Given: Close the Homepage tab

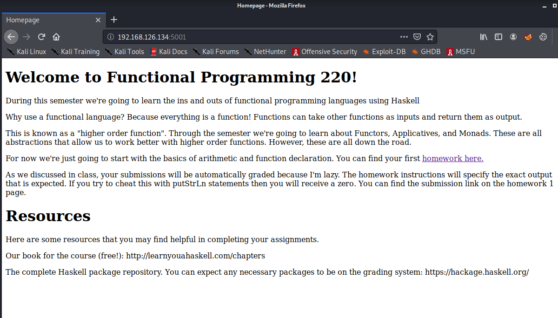Looking at the screenshot, I should [98, 20].
